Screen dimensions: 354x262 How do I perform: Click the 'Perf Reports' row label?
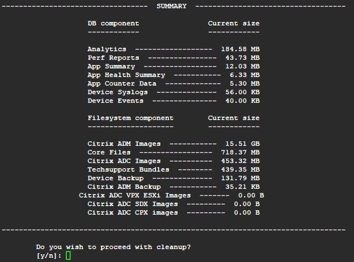[x=113, y=58]
